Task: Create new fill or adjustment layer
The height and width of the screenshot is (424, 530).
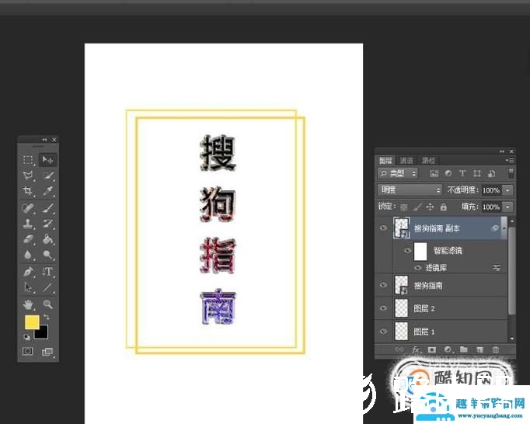Action: tap(448, 349)
